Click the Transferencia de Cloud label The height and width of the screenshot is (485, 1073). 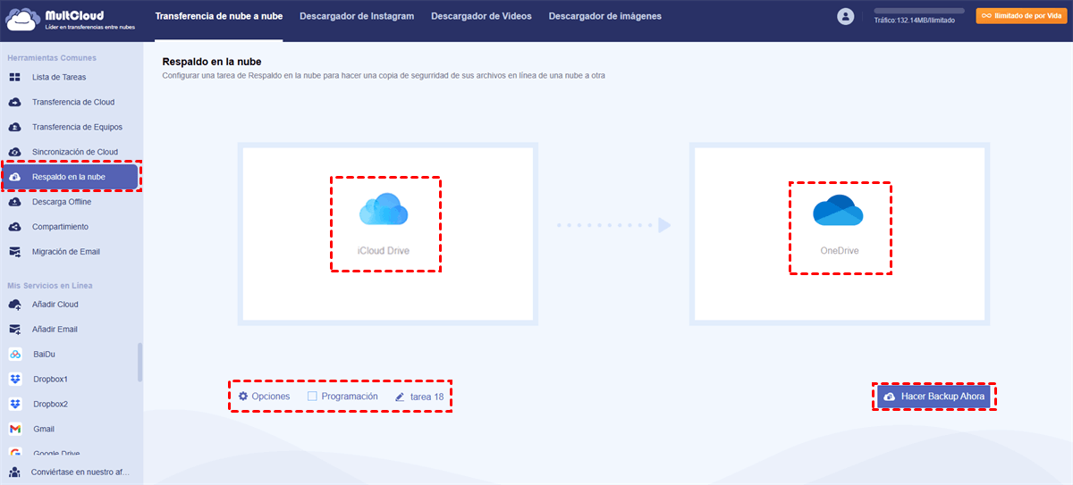(73, 102)
